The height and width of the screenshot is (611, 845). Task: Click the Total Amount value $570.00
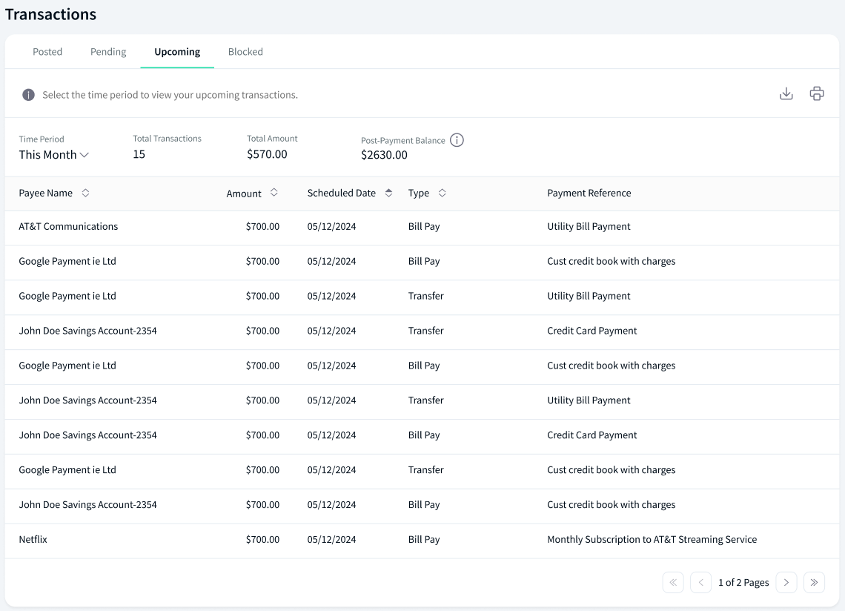pyautogui.click(x=267, y=154)
